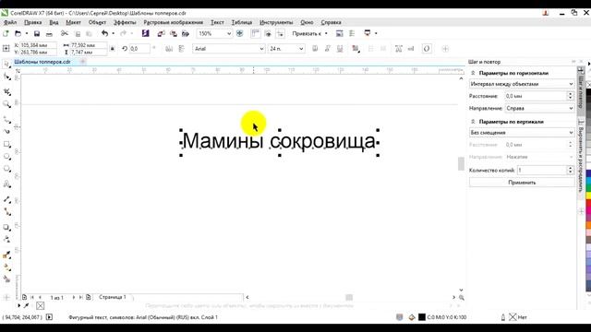The height and width of the screenshot is (332, 591).
Task: Collapse the vertical settings section
Action: (x=473, y=122)
